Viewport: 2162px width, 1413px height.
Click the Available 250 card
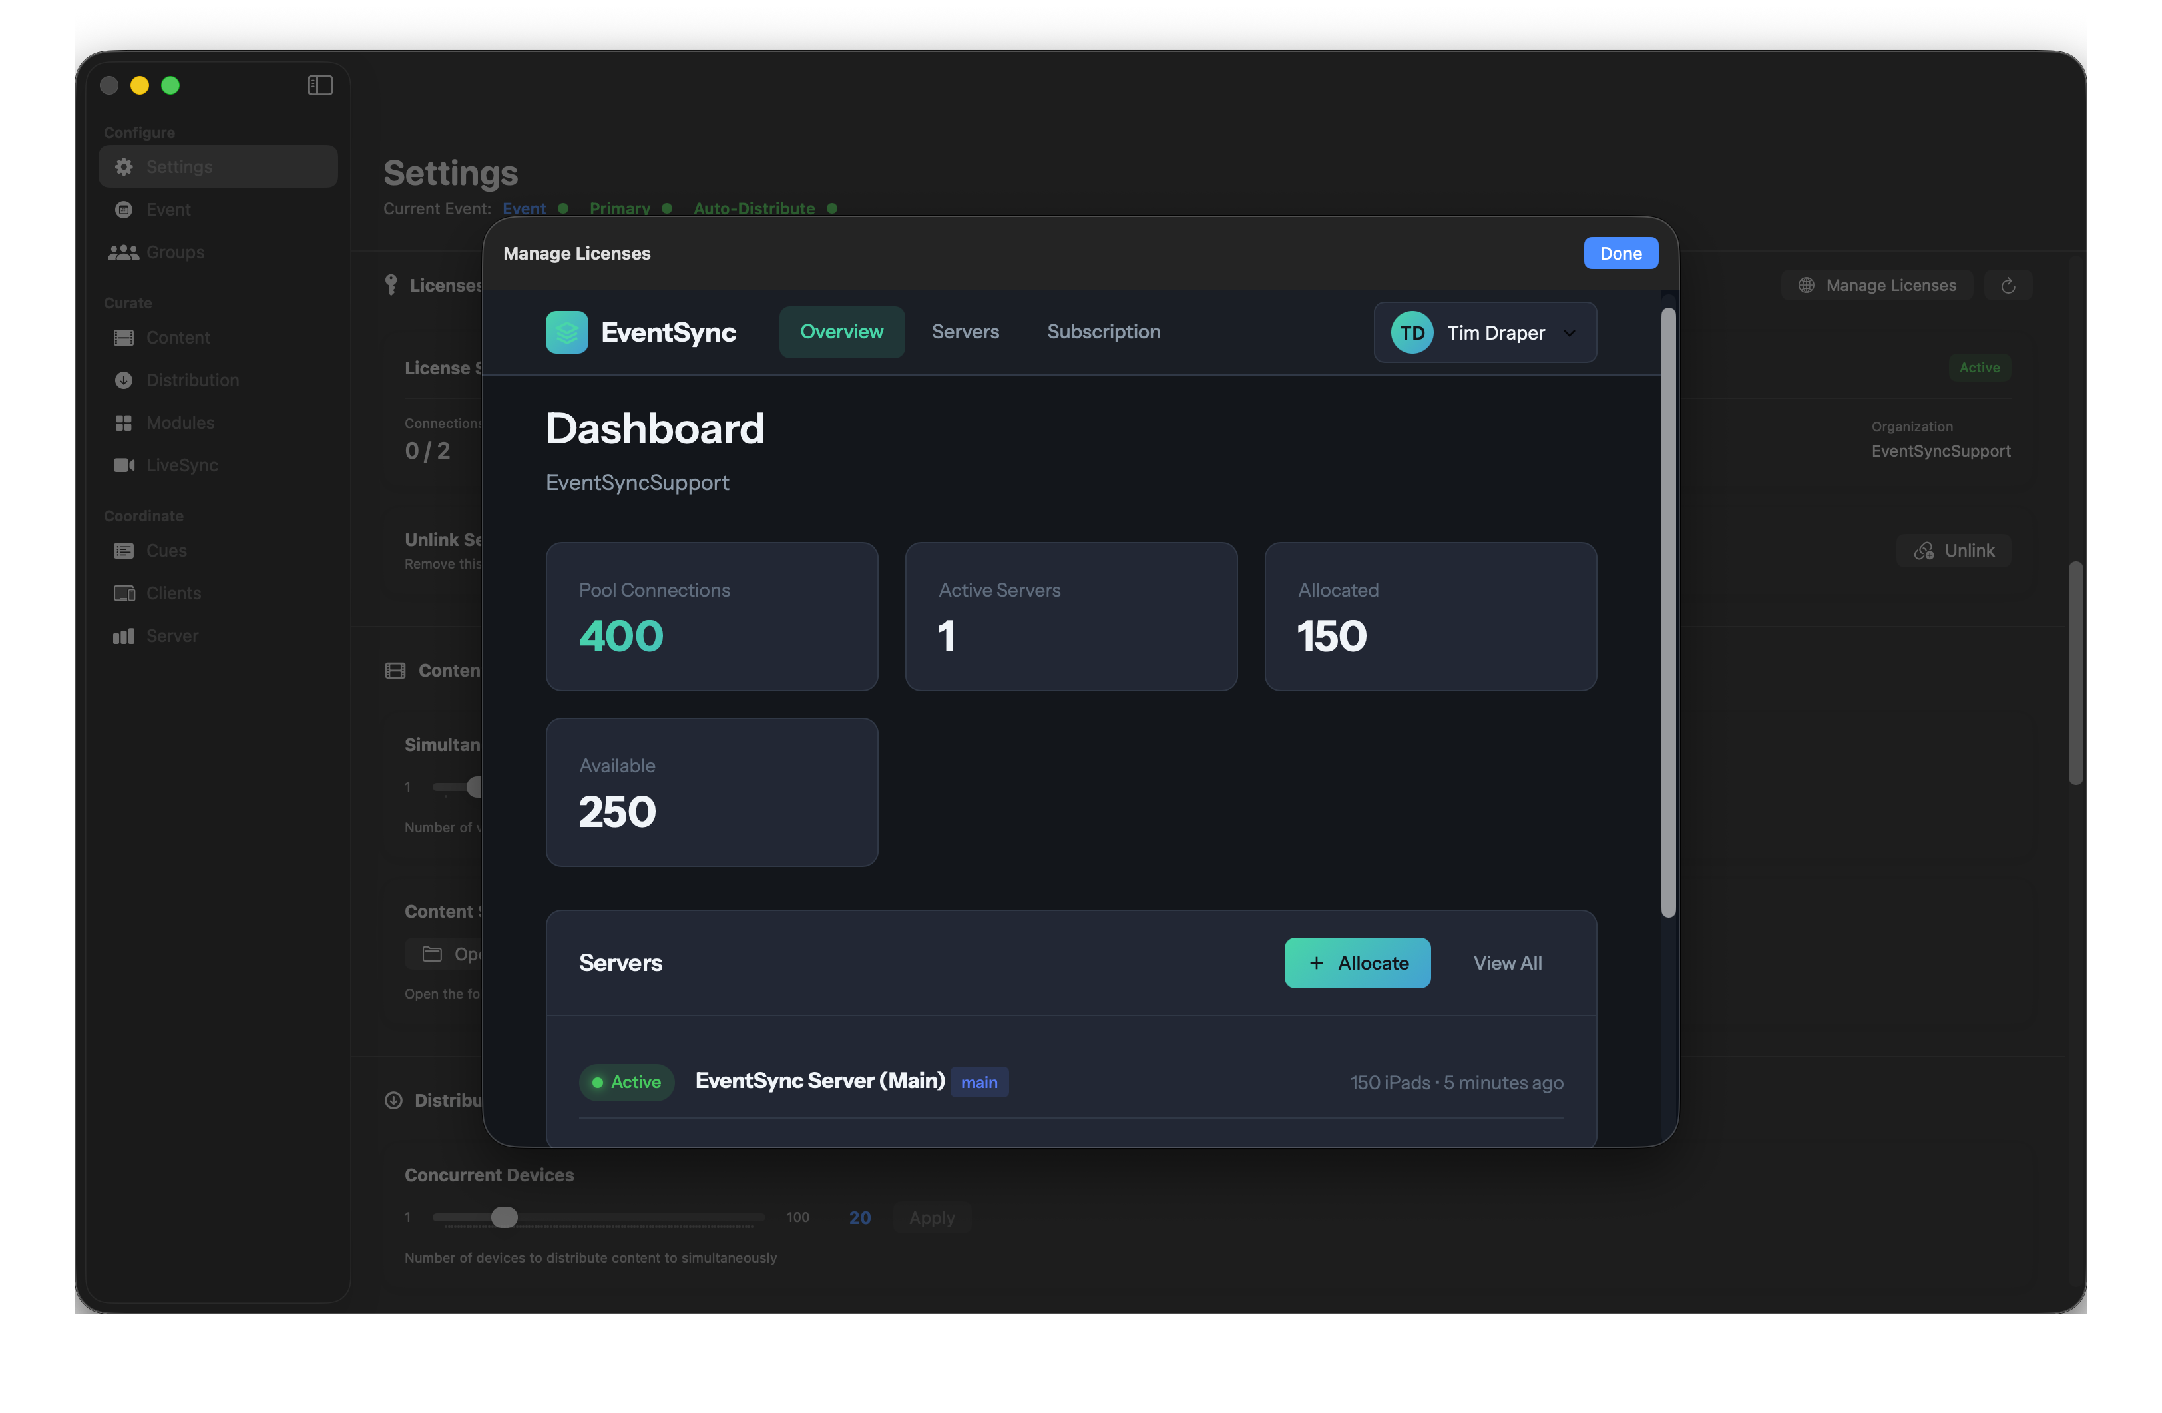click(x=712, y=793)
